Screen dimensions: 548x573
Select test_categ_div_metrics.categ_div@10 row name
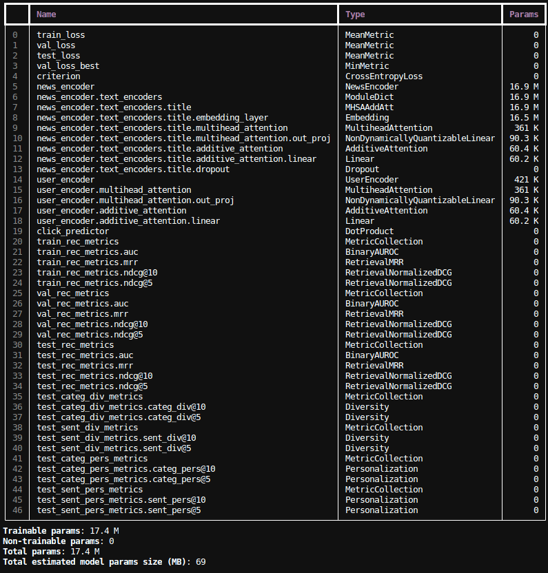(x=121, y=407)
